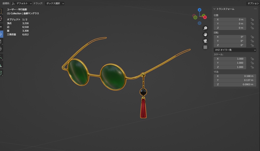Lock the scale Y value
Image resolution: width=260 pixels, height=151 pixels.
tap(252, 63)
